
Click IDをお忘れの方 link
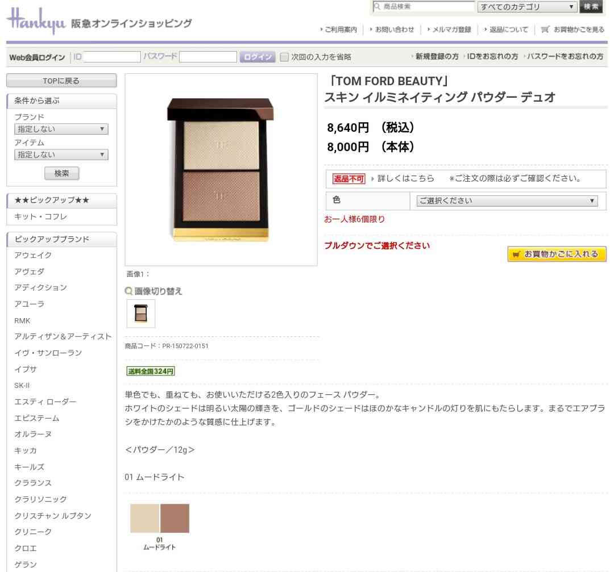492,56
